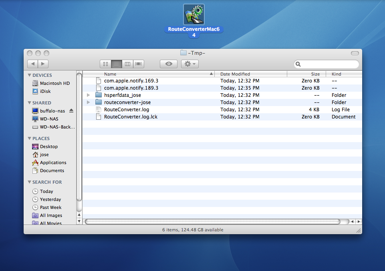Show files from Today search
Screen dimensions: 385x271
(43, 191)
